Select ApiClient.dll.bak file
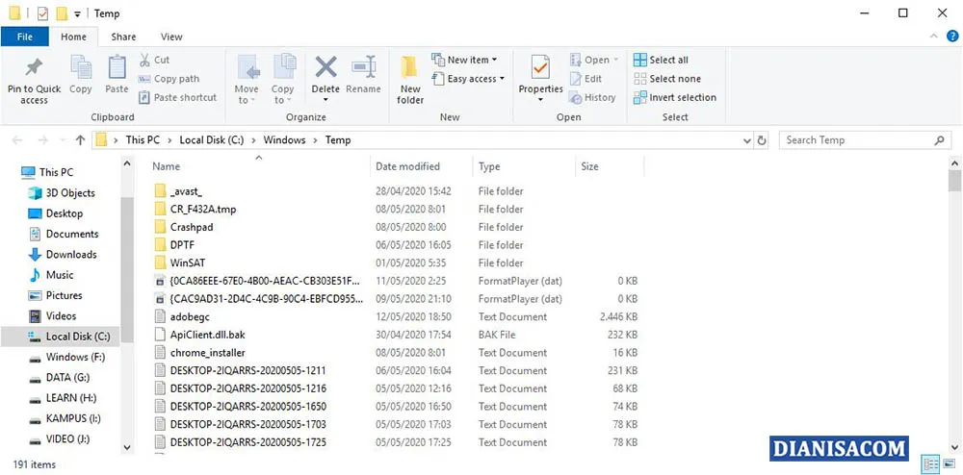 coord(199,335)
